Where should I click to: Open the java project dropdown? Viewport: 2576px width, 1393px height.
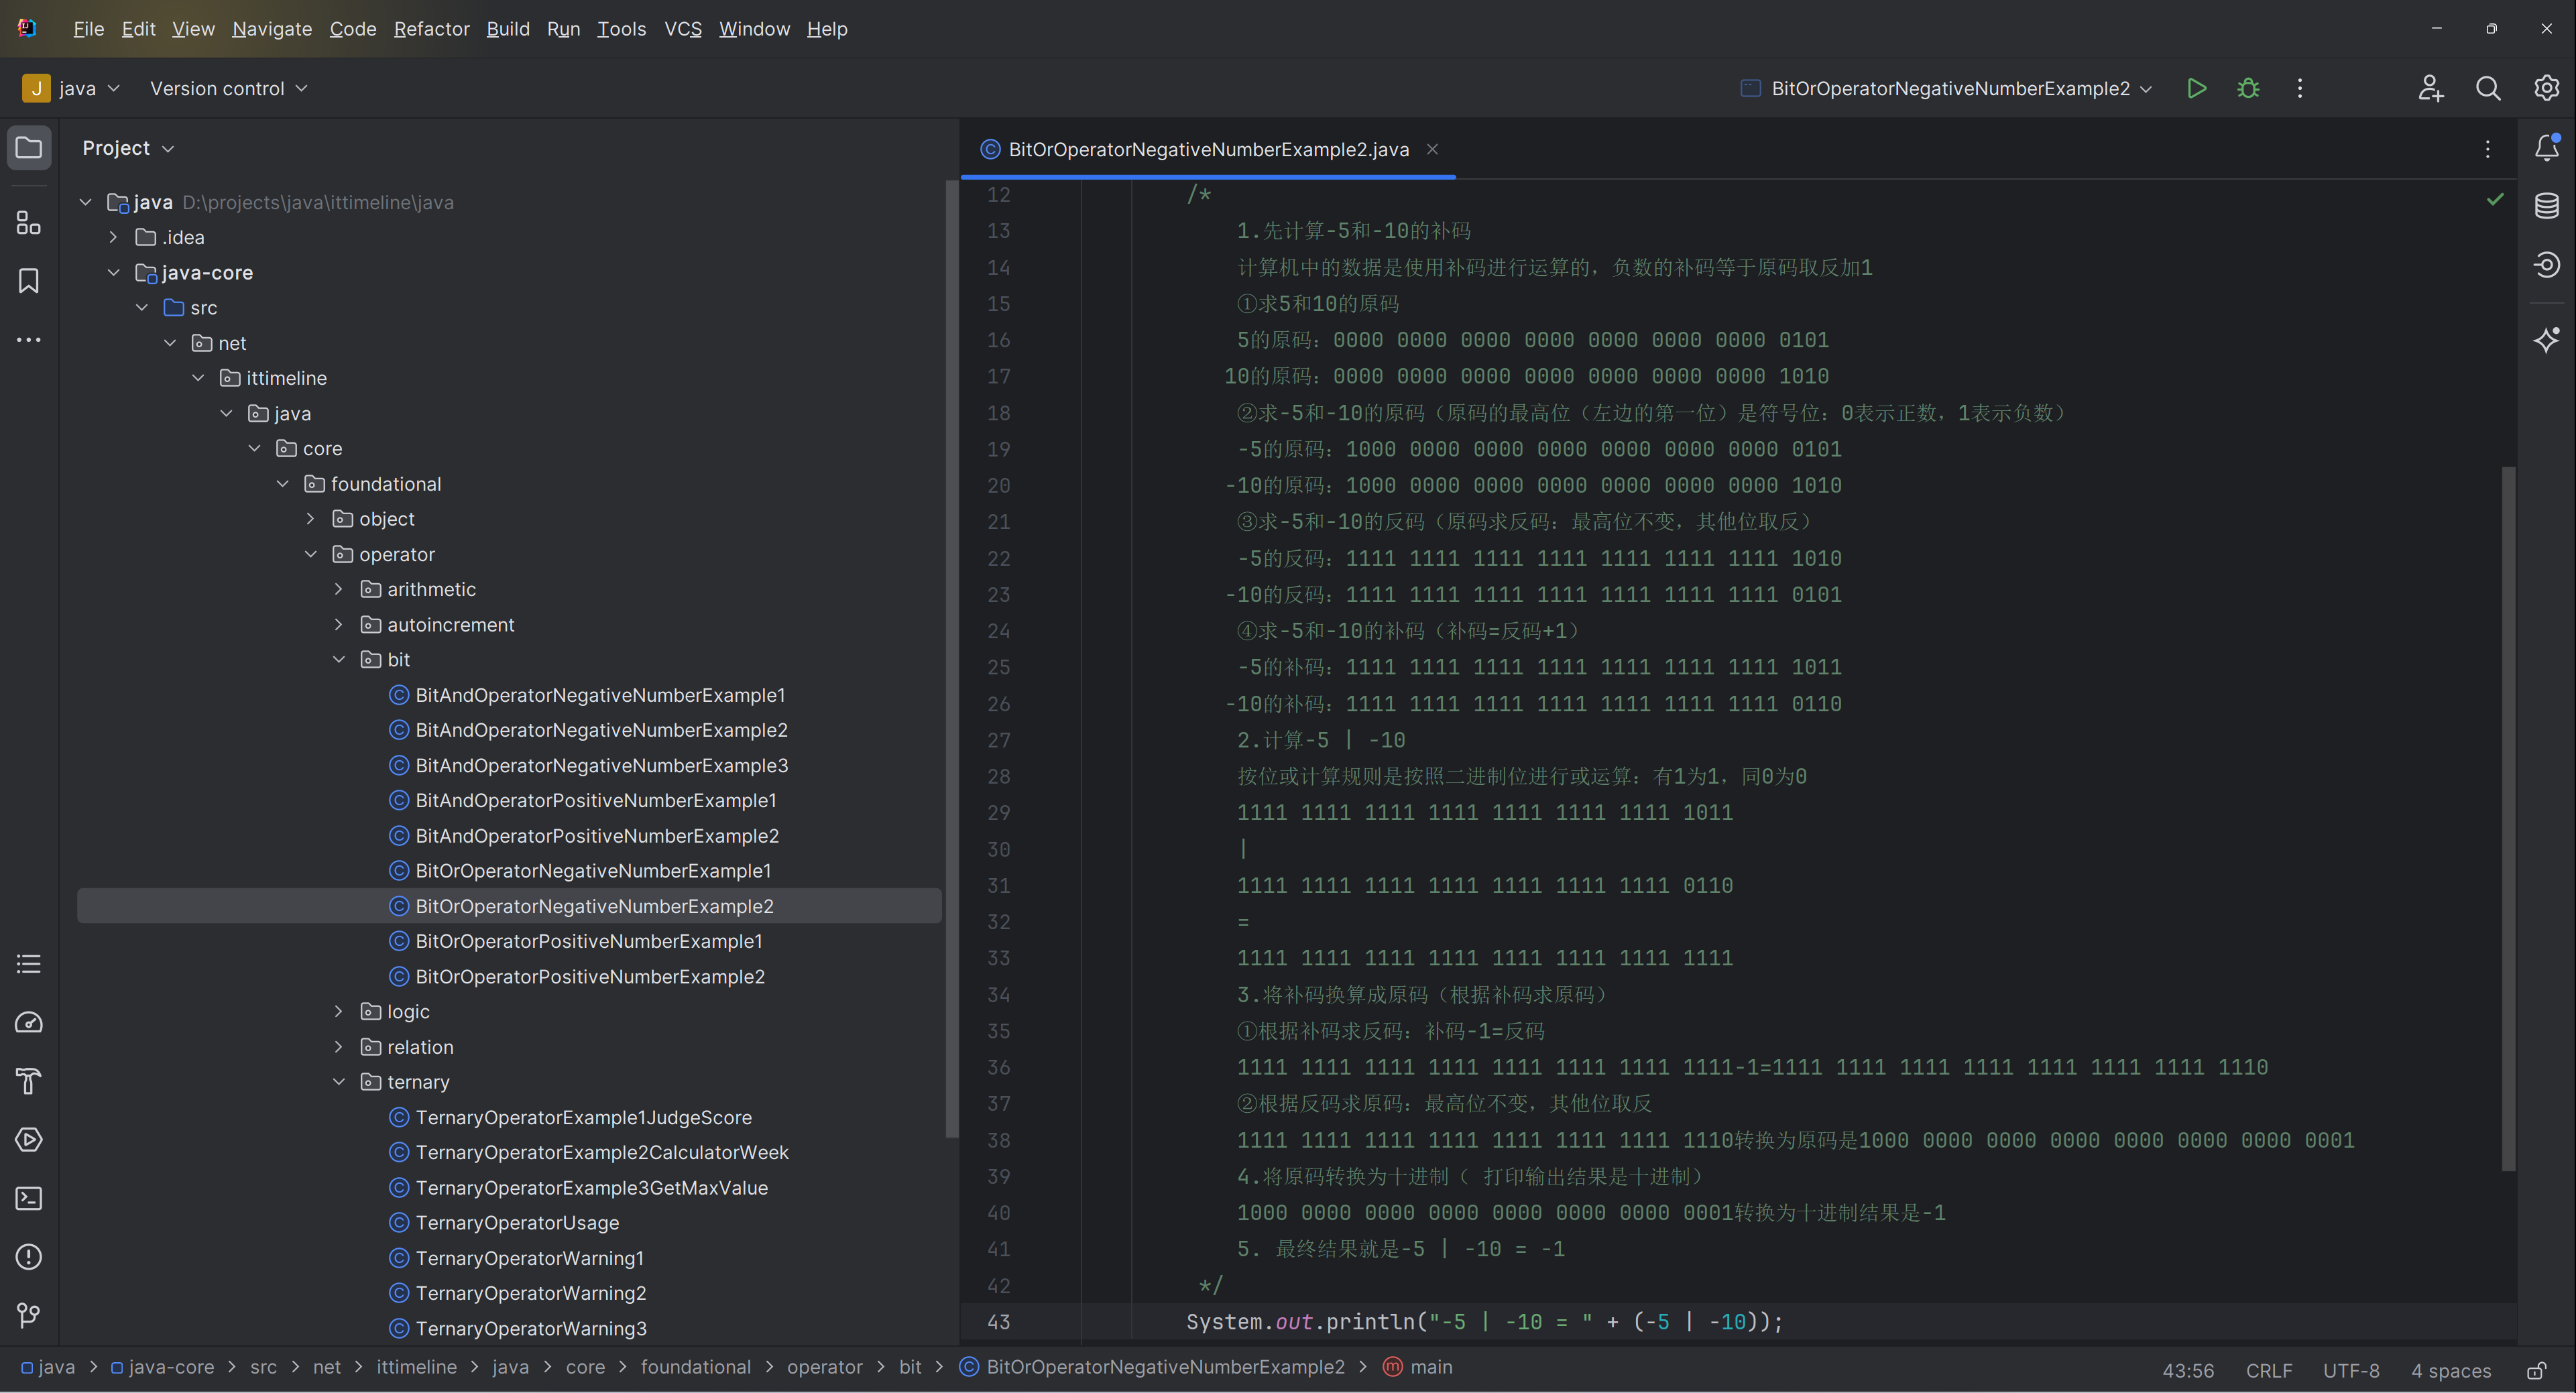pyautogui.click(x=71, y=88)
